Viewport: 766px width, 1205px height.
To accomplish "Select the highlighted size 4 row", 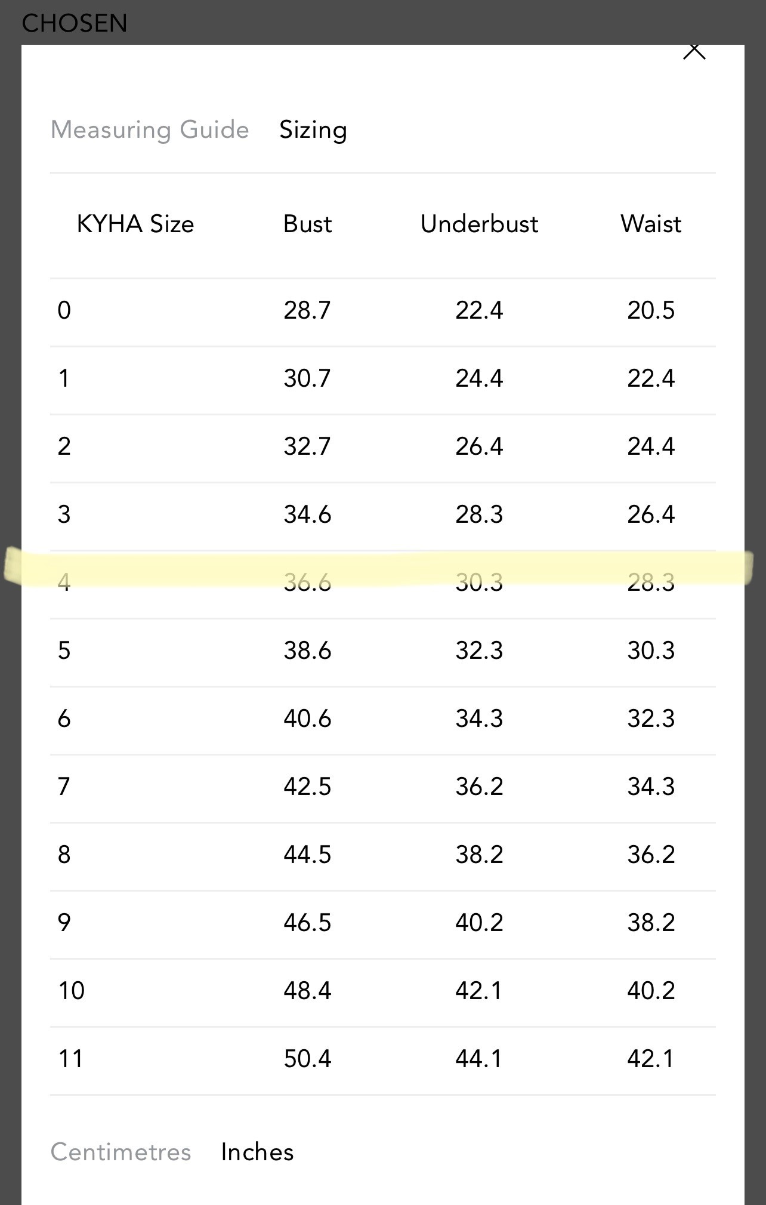I will click(383, 582).
